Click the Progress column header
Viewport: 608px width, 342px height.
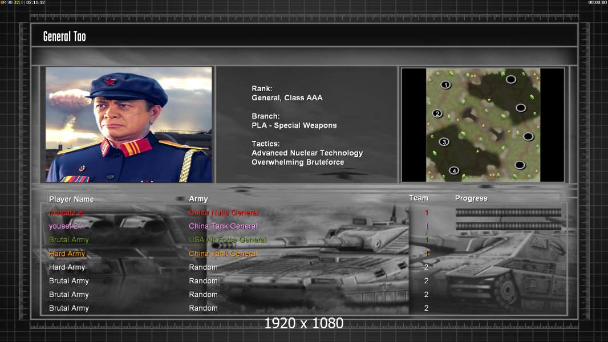[471, 198]
